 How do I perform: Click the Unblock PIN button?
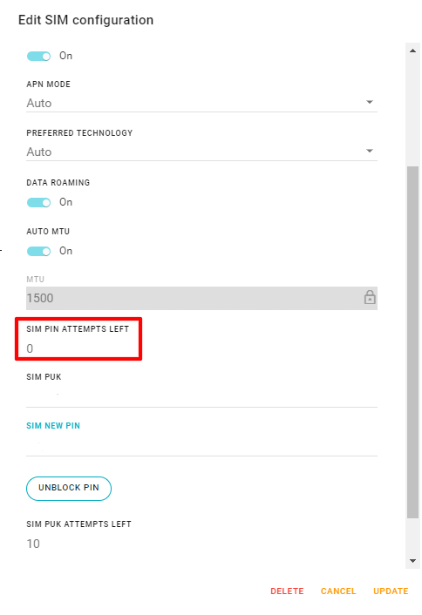coord(69,489)
